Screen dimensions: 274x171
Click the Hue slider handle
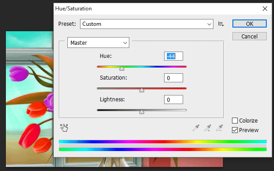click(x=122, y=68)
